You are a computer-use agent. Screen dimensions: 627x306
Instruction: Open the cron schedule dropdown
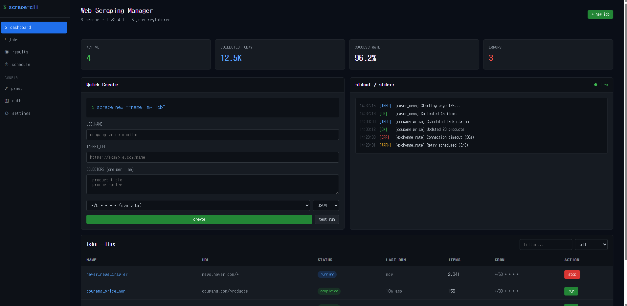pos(198,205)
